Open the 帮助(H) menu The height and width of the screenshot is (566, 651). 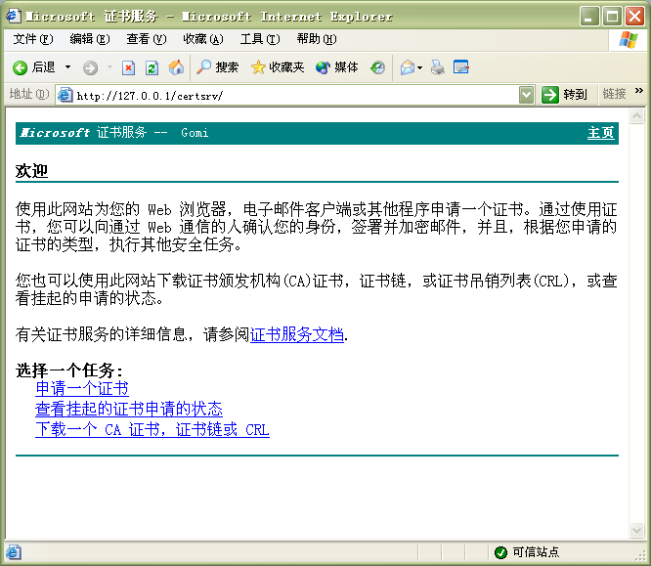tap(317, 39)
